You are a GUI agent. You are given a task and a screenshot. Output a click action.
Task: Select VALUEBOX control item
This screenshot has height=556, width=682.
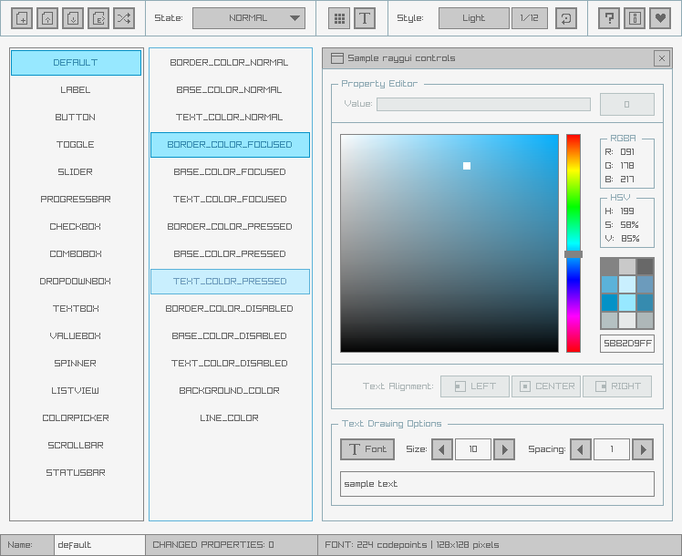pos(76,336)
